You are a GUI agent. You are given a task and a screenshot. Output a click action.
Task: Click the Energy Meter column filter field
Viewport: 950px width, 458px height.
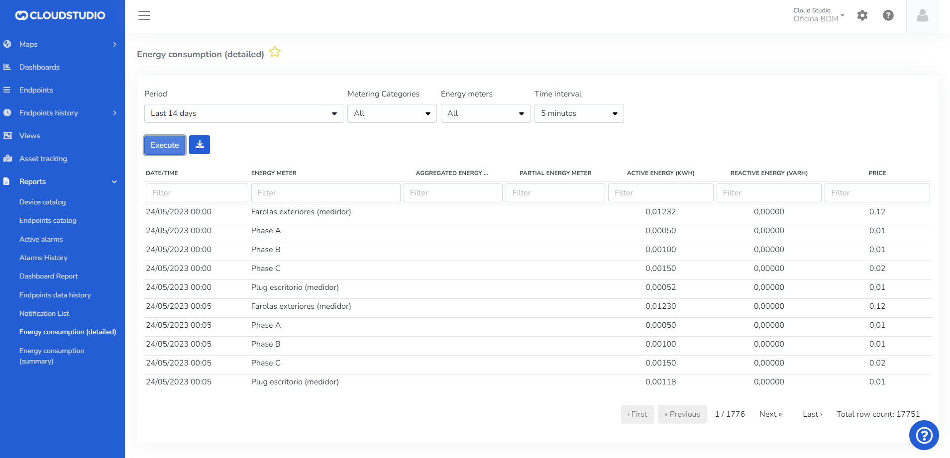click(x=325, y=193)
